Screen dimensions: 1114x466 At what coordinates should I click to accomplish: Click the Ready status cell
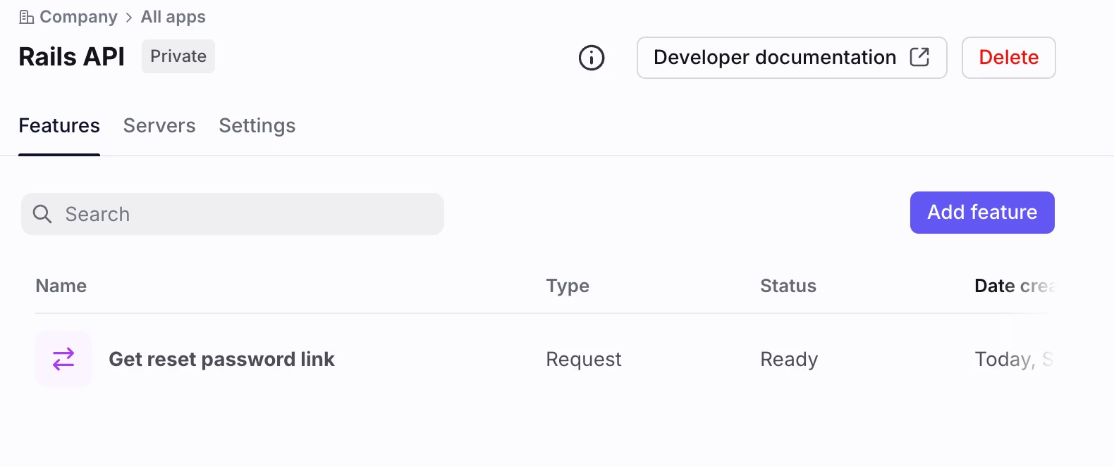(789, 359)
